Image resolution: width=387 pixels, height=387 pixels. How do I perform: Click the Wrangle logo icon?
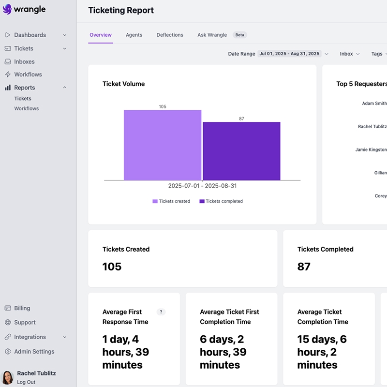coord(7,9)
